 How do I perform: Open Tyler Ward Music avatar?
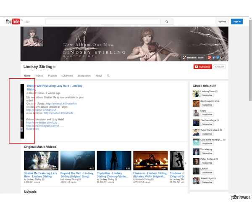coord(196,132)
